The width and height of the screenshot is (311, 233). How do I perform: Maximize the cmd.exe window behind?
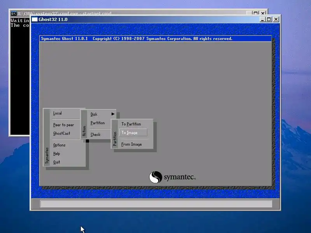[255, 13]
